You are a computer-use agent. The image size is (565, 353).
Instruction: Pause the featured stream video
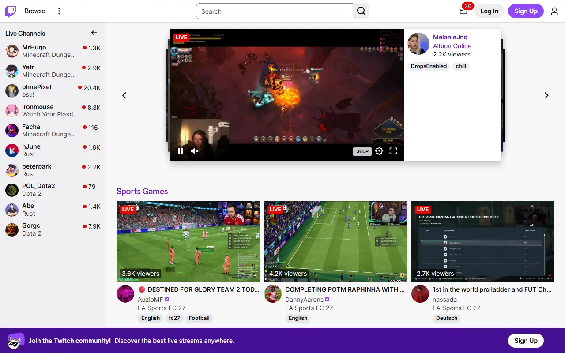click(x=181, y=151)
